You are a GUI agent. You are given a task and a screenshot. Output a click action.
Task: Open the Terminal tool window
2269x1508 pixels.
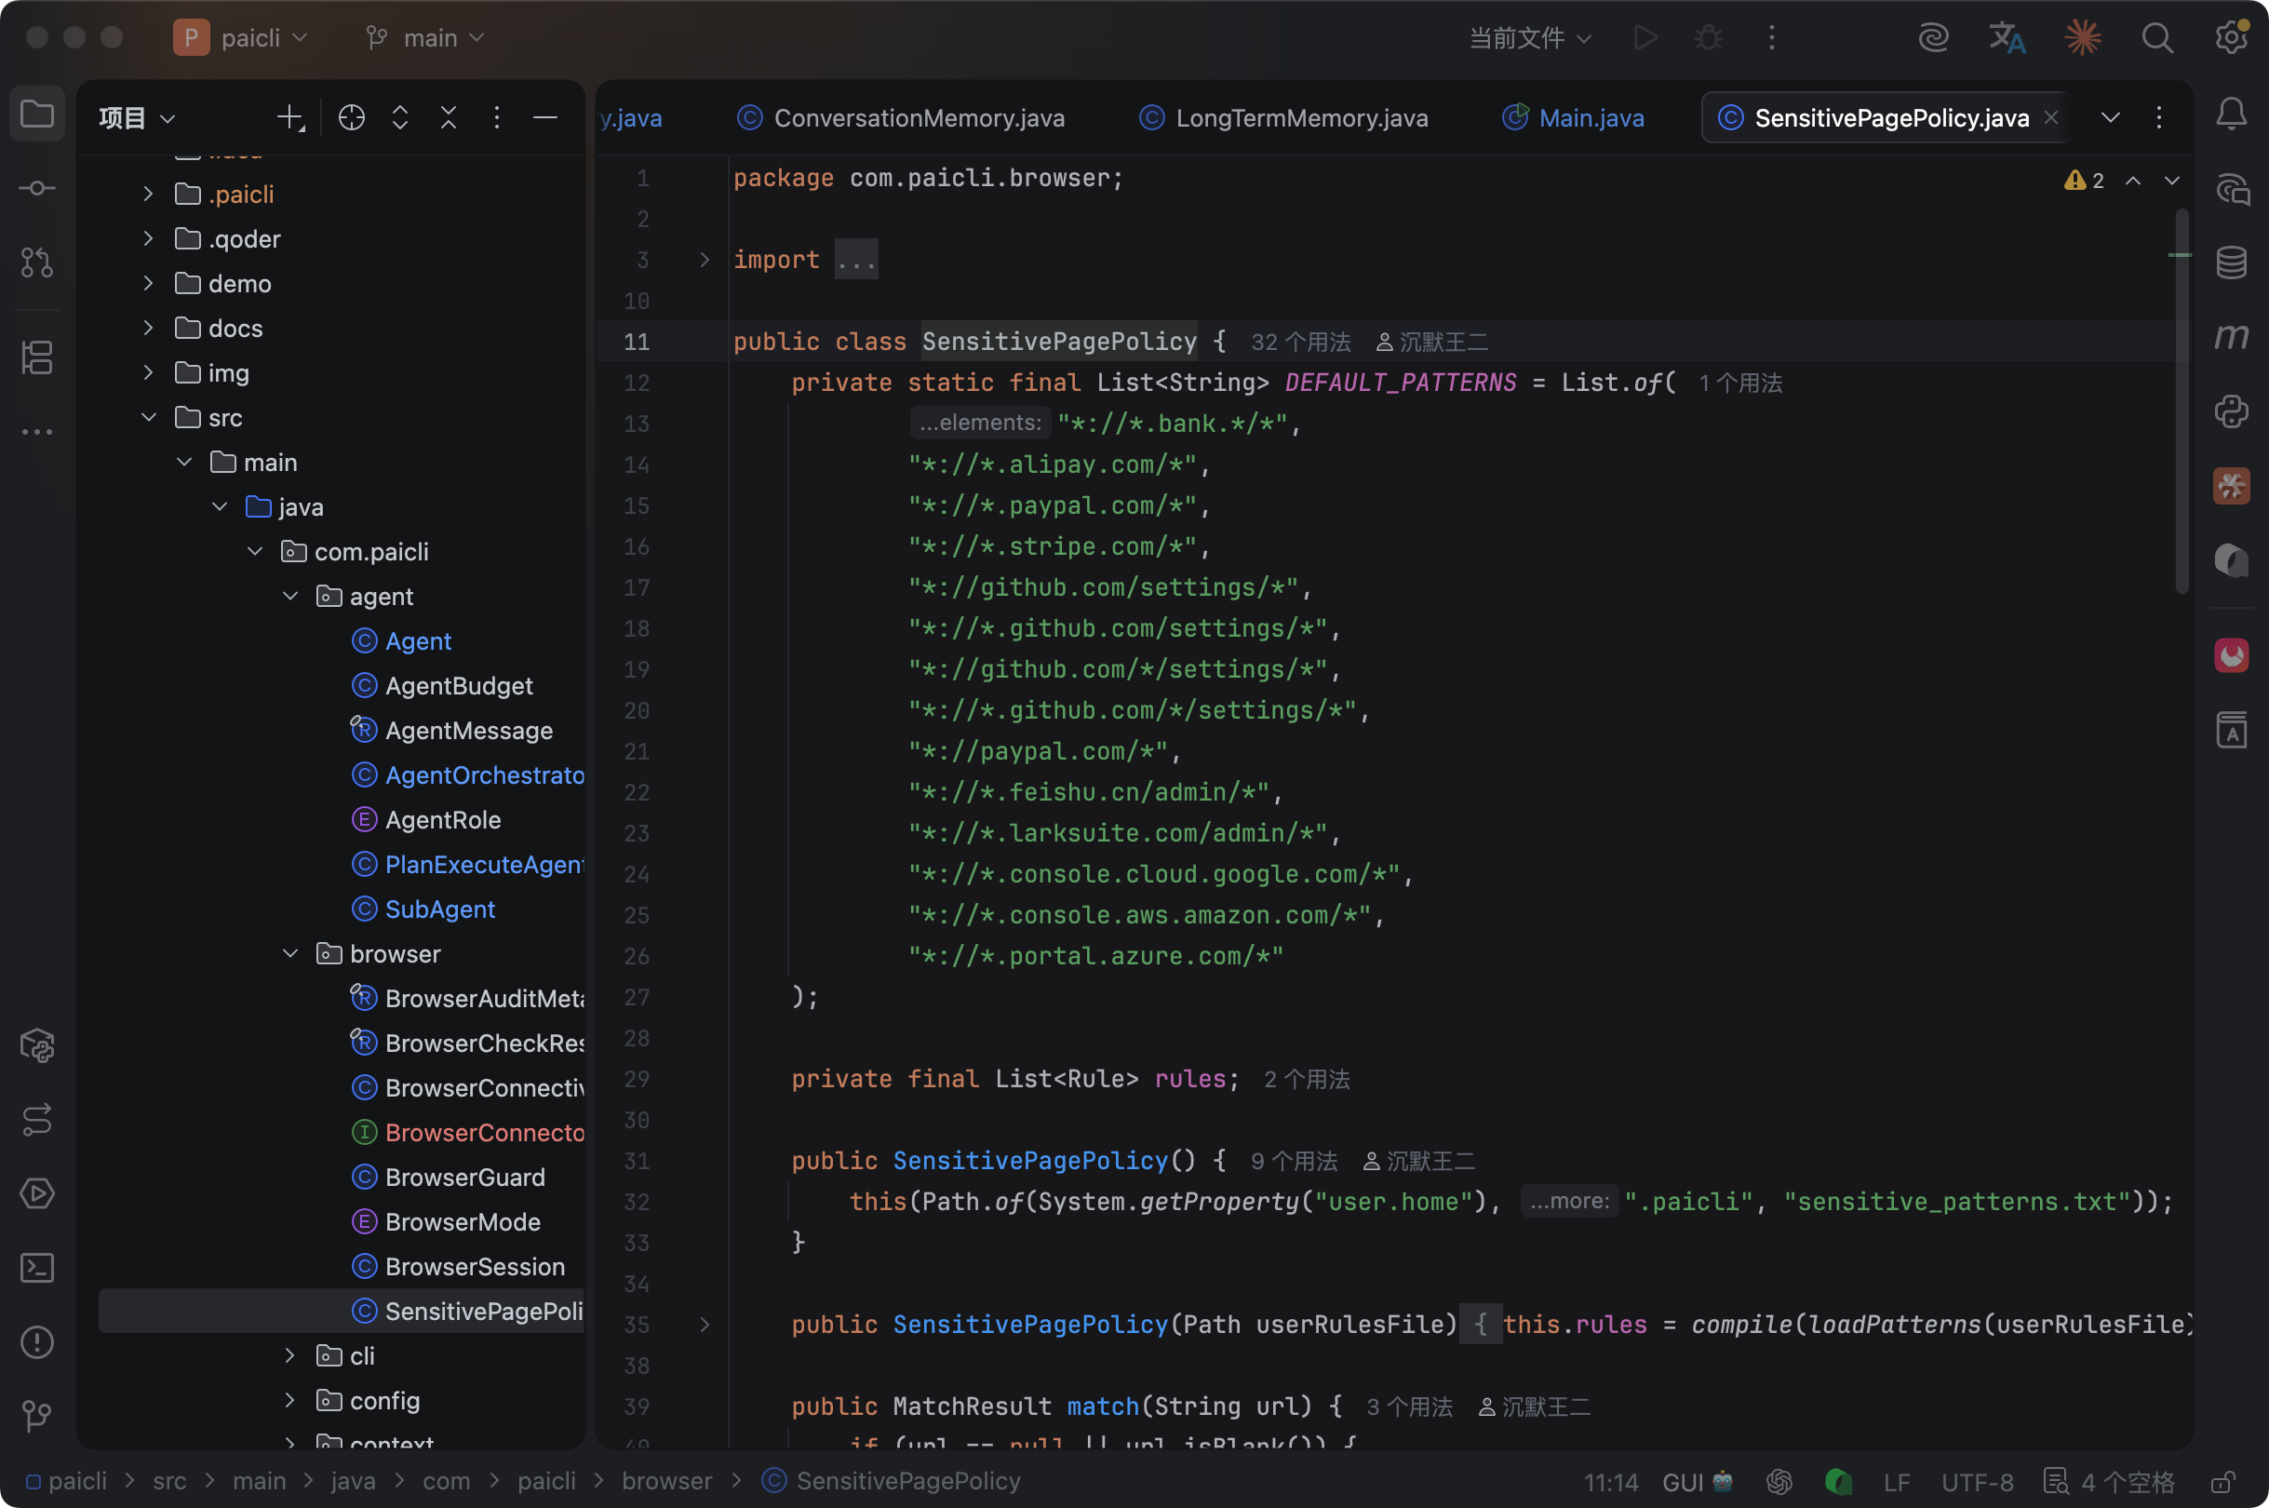click(36, 1268)
